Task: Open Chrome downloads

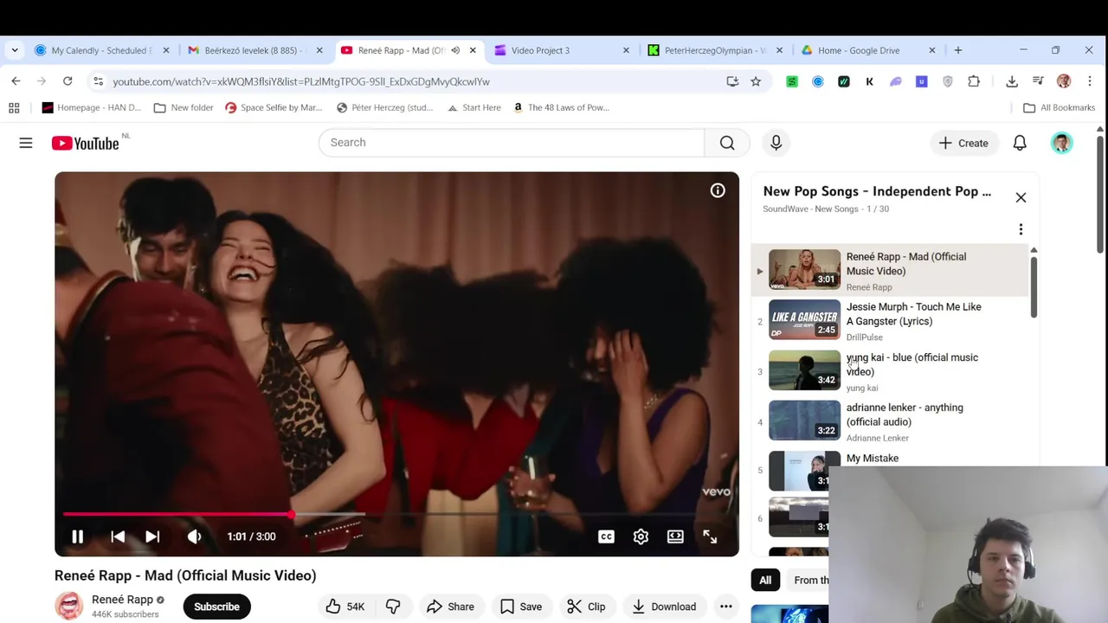Action: pyautogui.click(x=1012, y=81)
